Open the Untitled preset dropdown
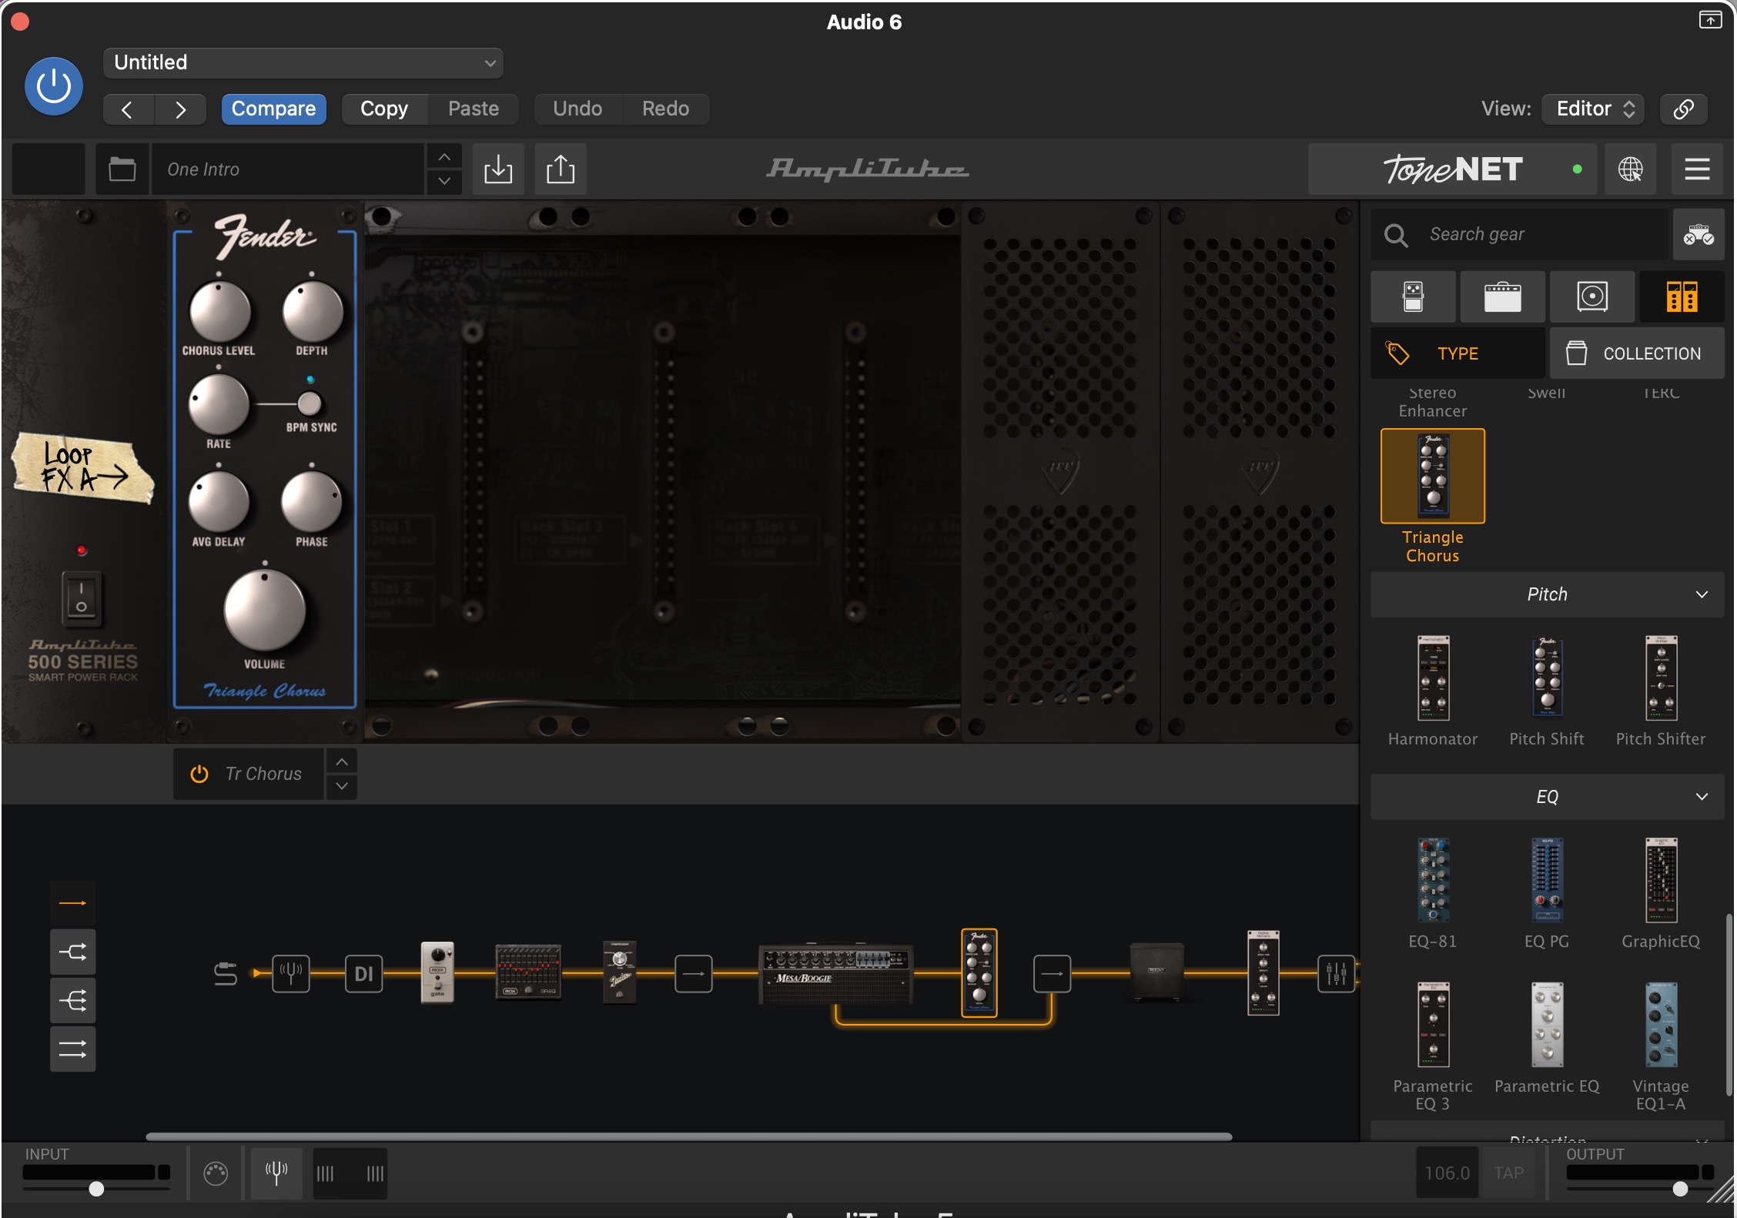The height and width of the screenshot is (1218, 1737). pos(303,62)
